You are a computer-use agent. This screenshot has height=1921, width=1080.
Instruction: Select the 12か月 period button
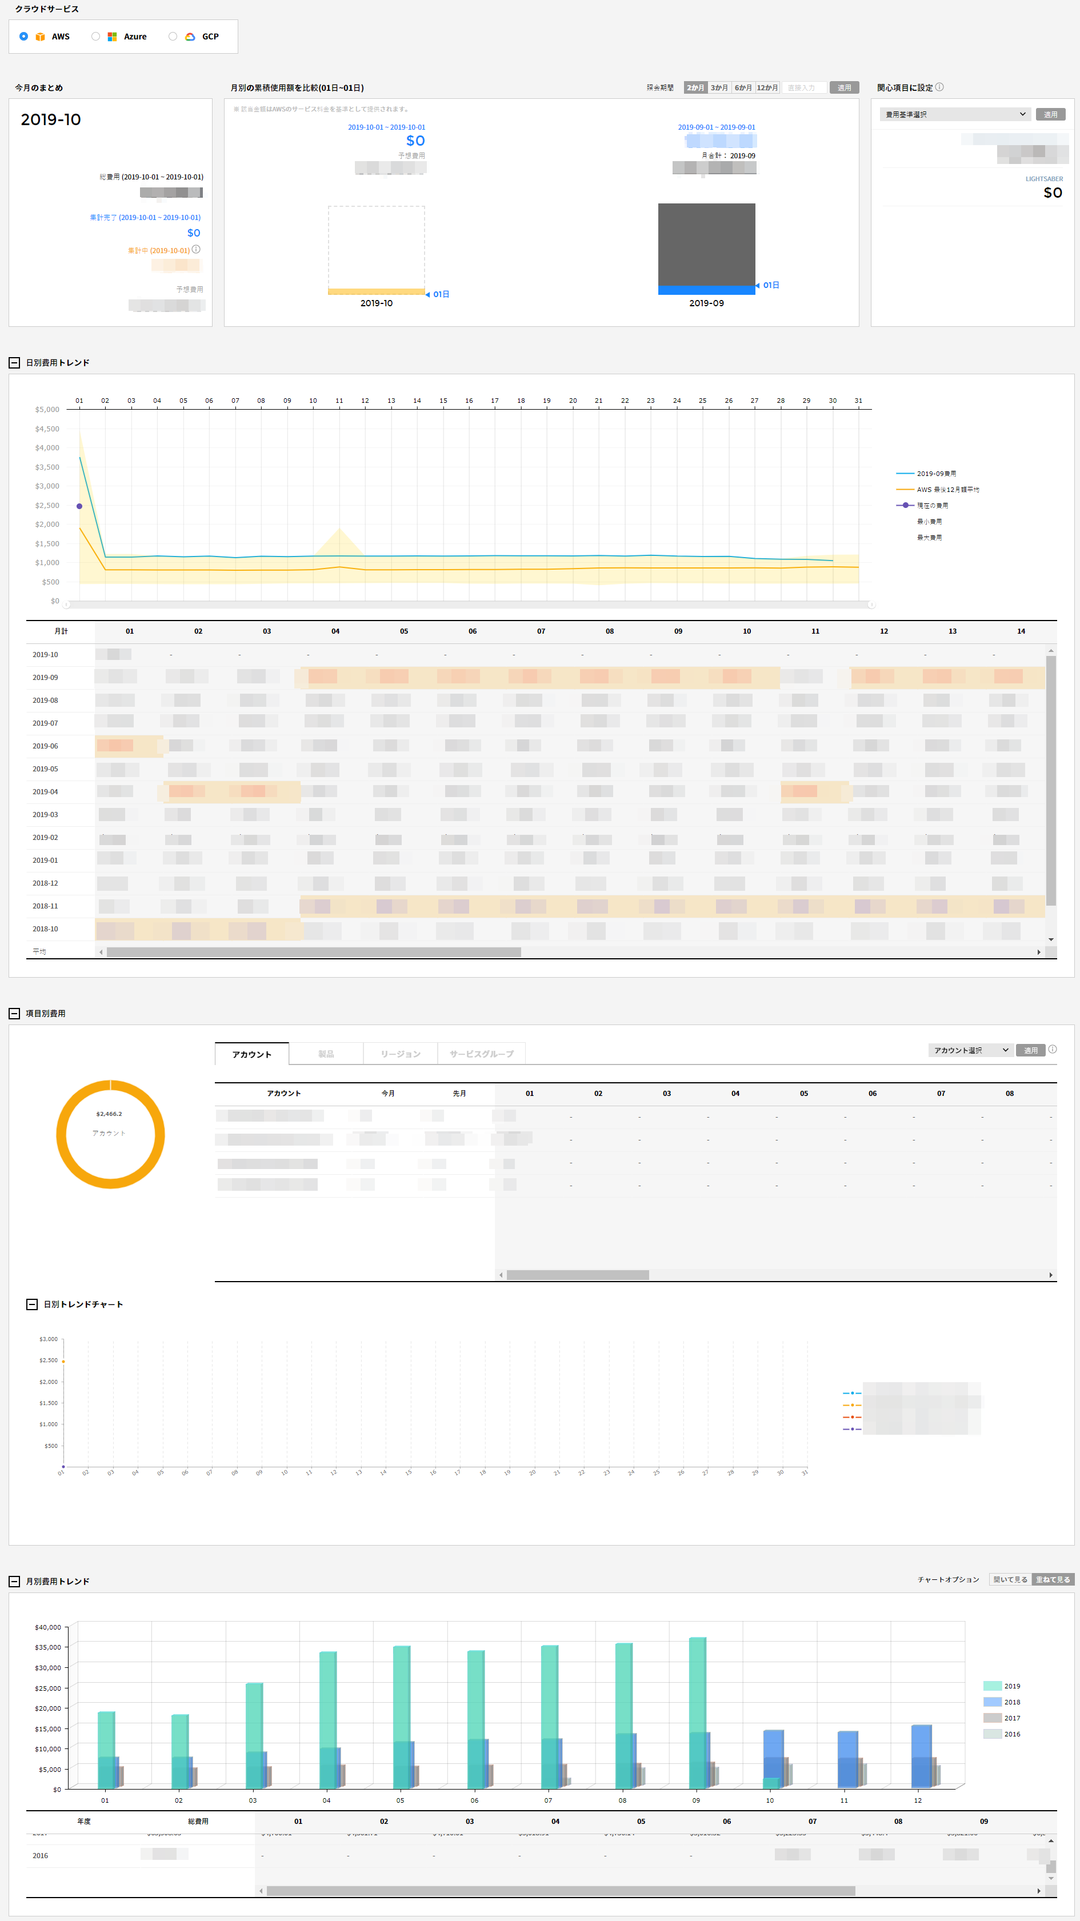tap(767, 88)
